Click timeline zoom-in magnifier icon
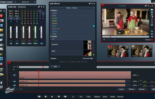 (14, 67)
